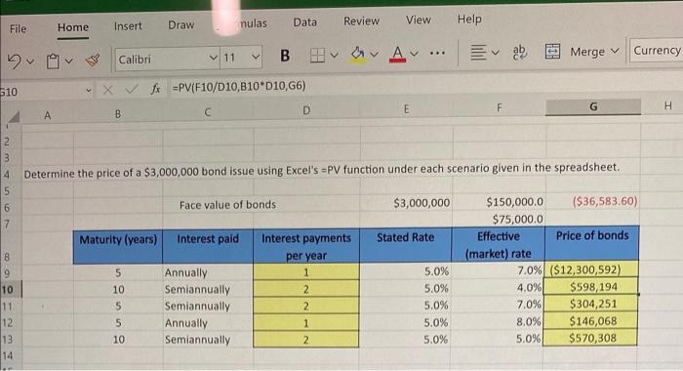Click the Merge cells icon
This screenshot has height=371, width=683.
(553, 52)
